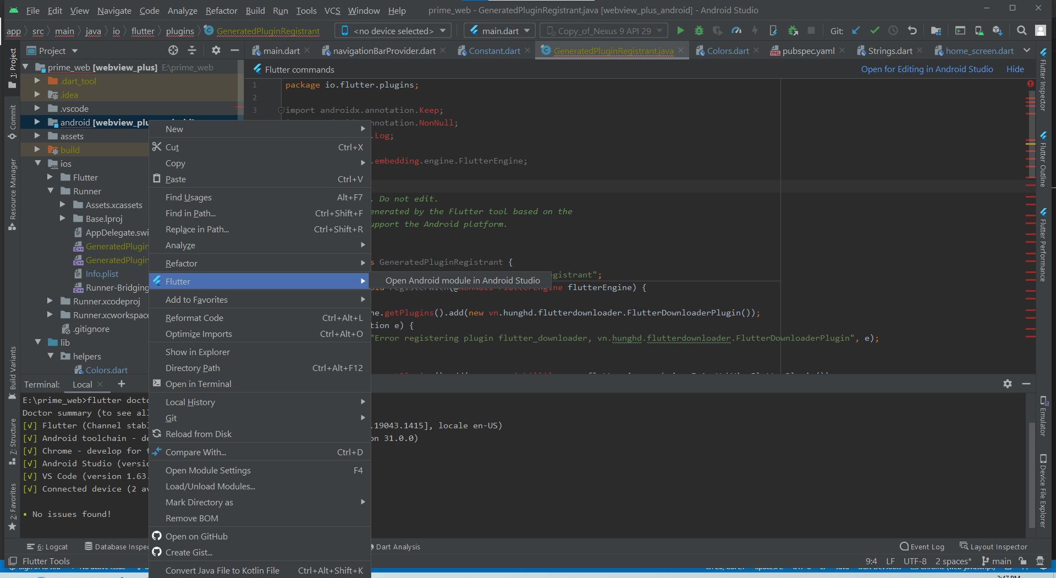Toggle the Flutter Inspector side panel
The image size is (1056, 578).
coord(1043,80)
